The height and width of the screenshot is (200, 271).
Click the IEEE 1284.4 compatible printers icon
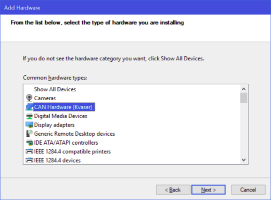click(x=29, y=152)
